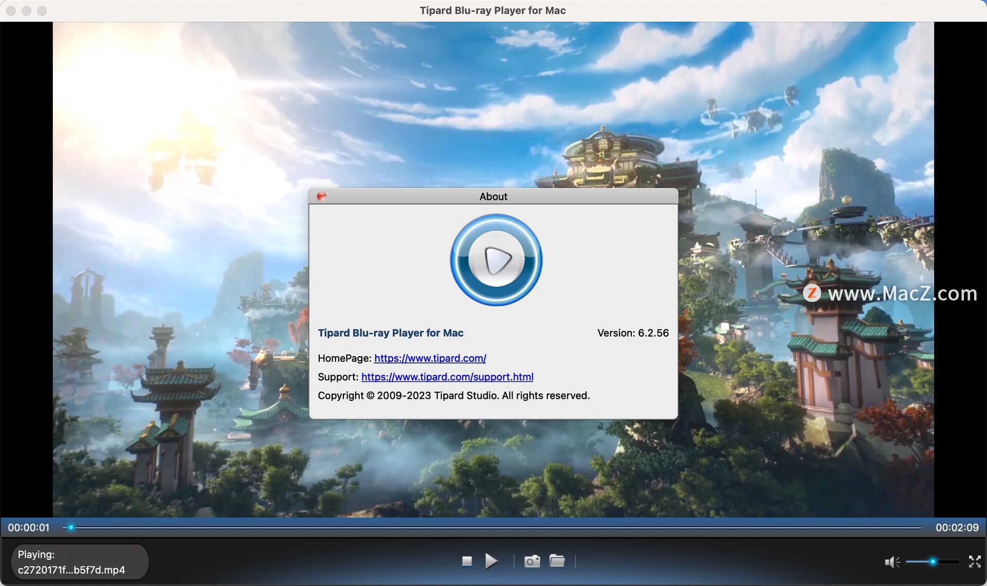
Task: Open the Tipard support page link
Action: (447, 377)
